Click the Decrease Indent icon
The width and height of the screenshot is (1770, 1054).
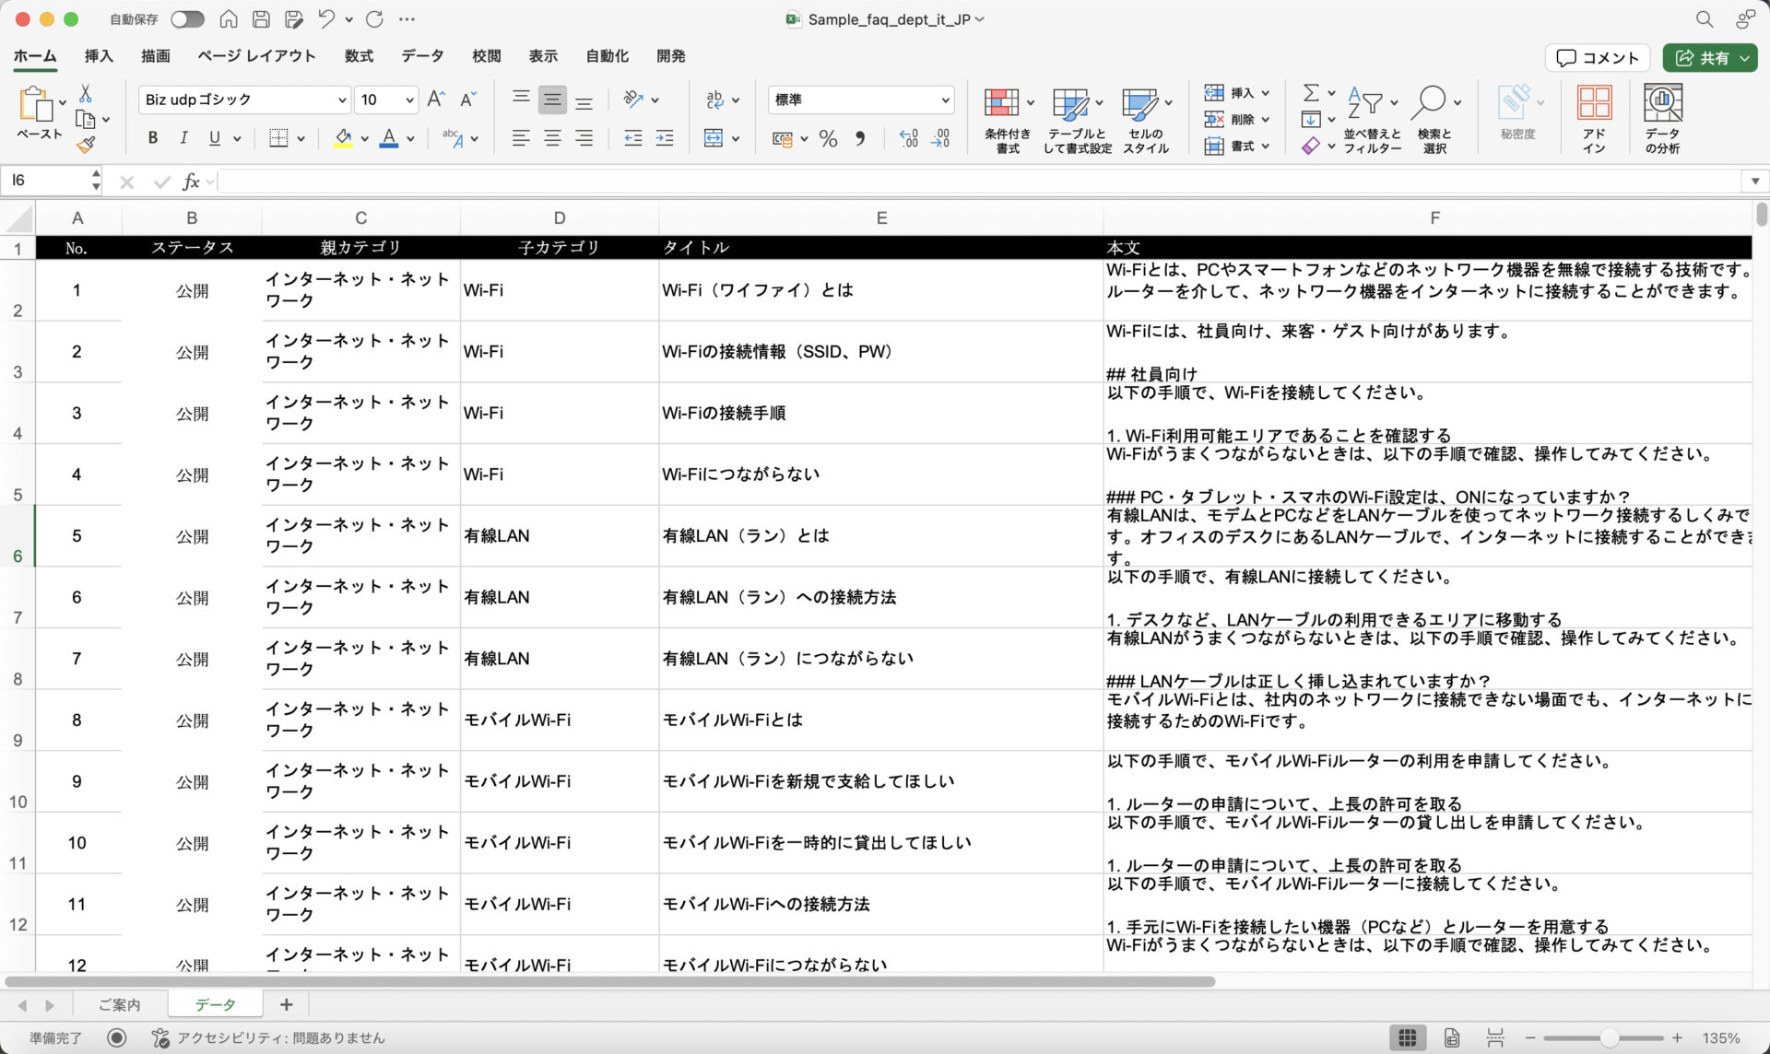click(633, 138)
